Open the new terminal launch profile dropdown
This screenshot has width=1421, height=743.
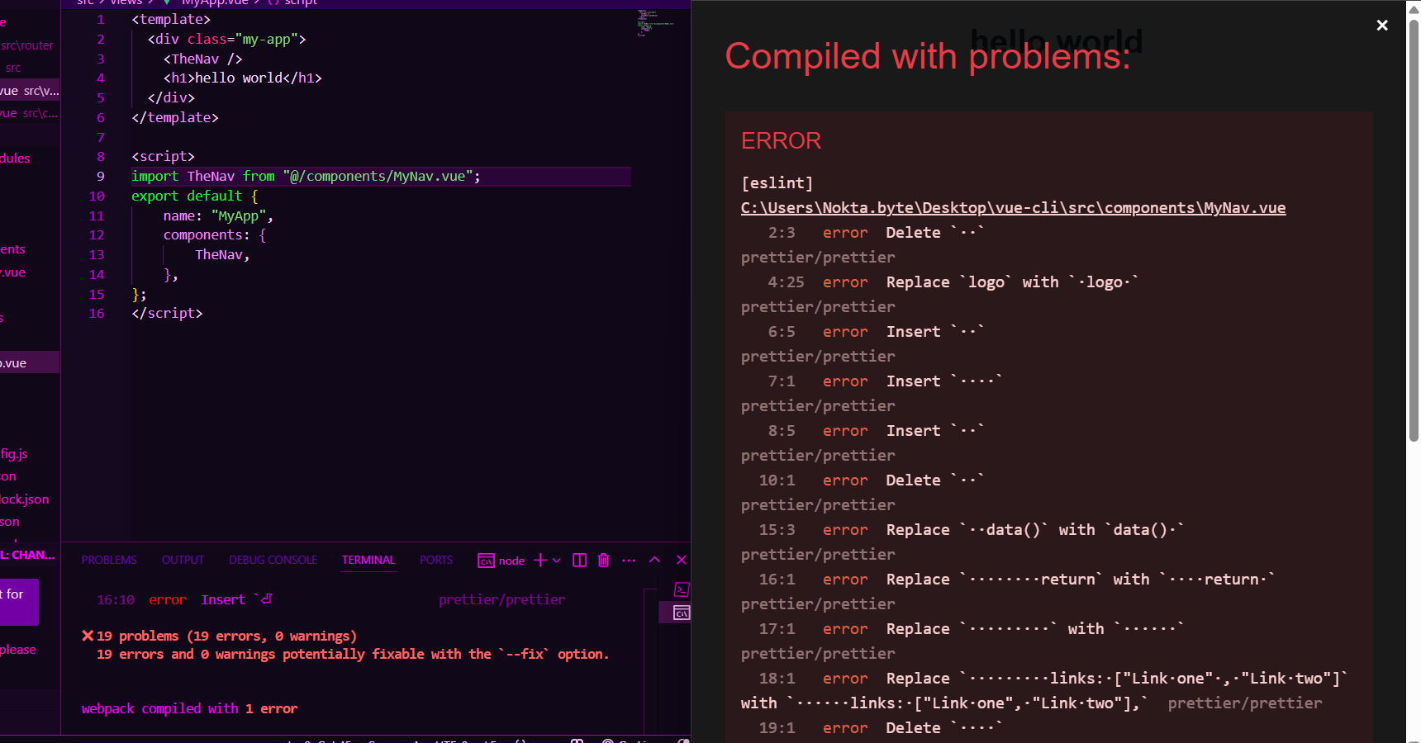point(557,561)
